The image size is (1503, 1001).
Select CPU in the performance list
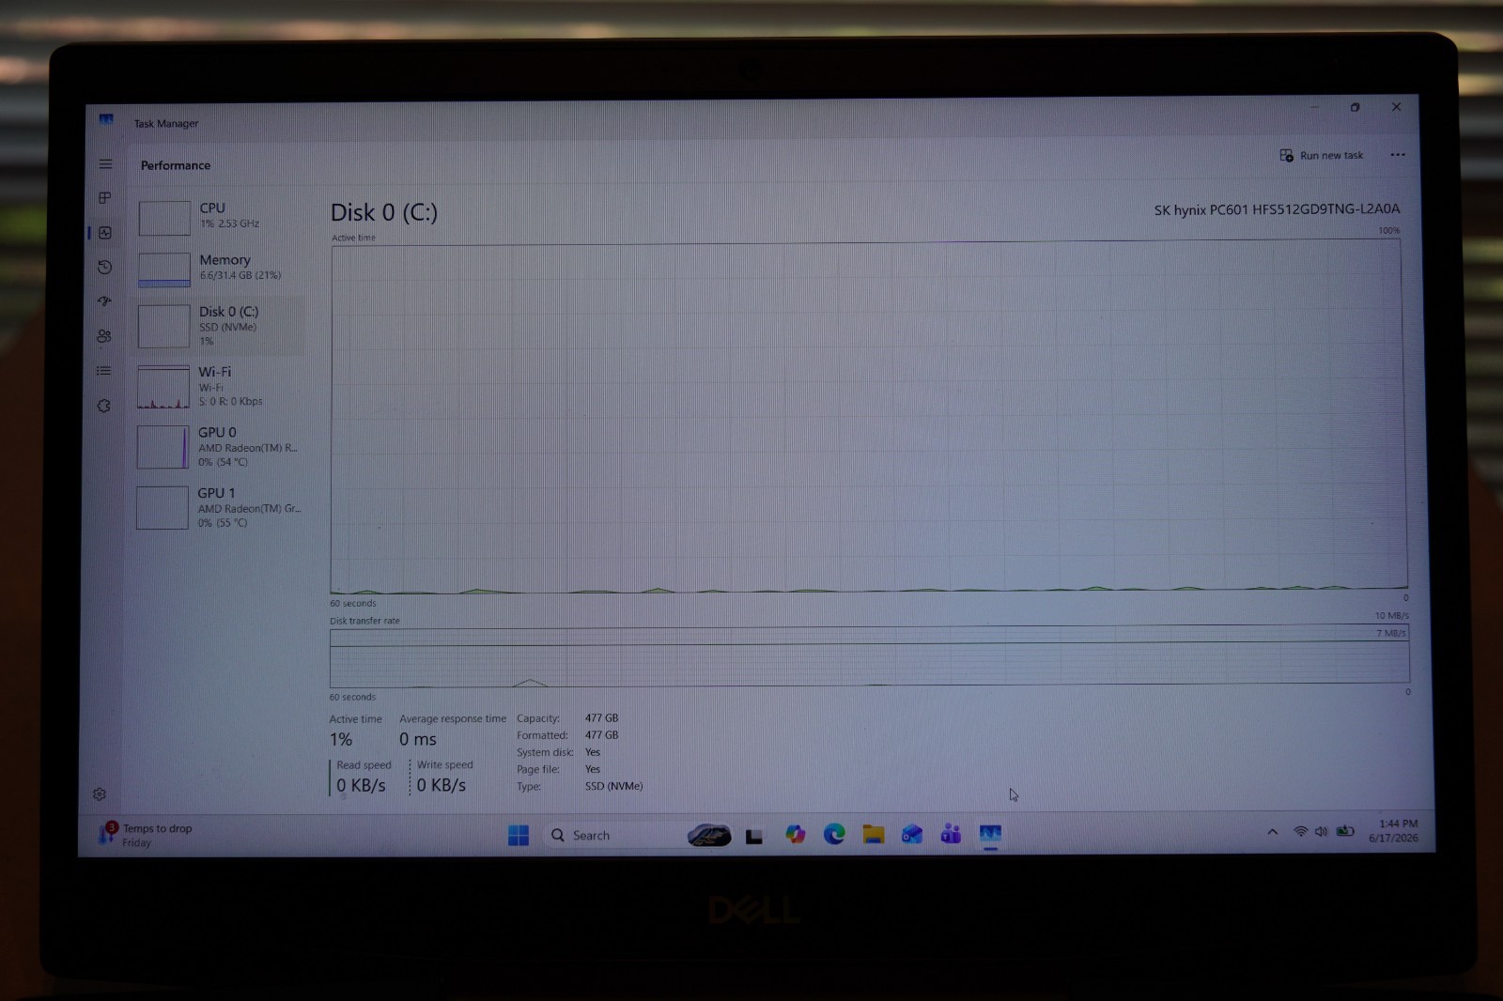coord(220,216)
